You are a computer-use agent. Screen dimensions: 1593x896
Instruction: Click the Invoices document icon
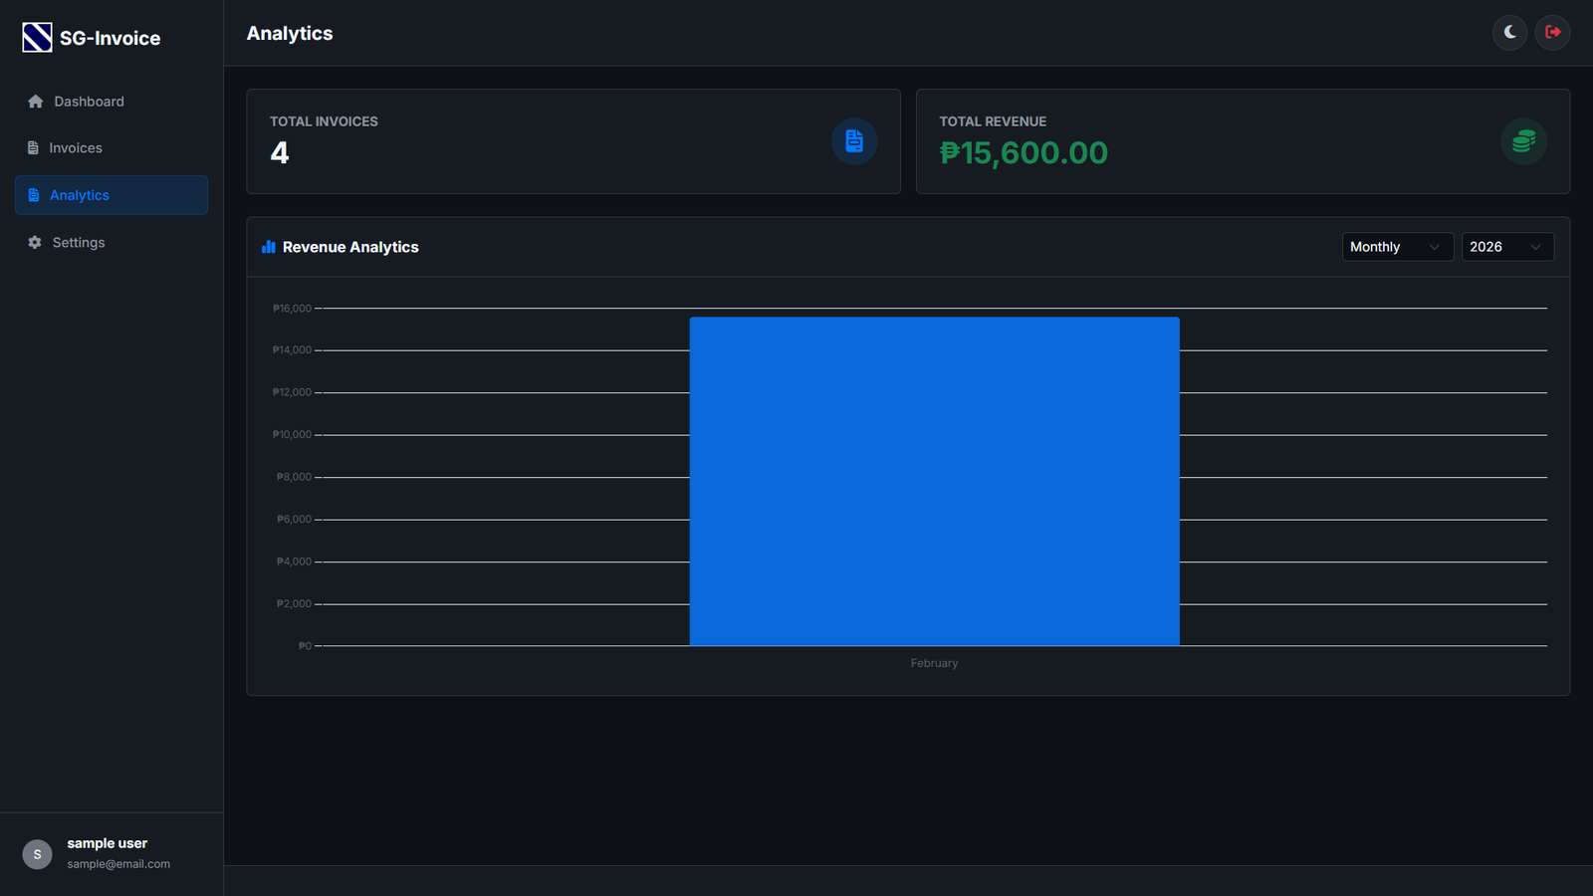(x=34, y=147)
